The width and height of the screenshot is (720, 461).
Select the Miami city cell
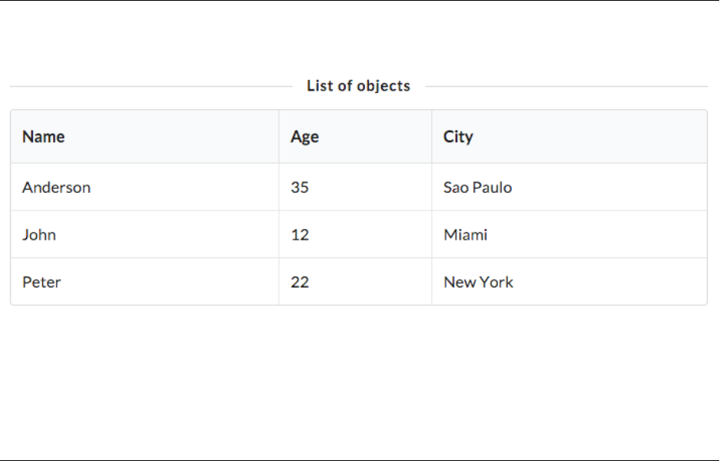[x=465, y=235]
